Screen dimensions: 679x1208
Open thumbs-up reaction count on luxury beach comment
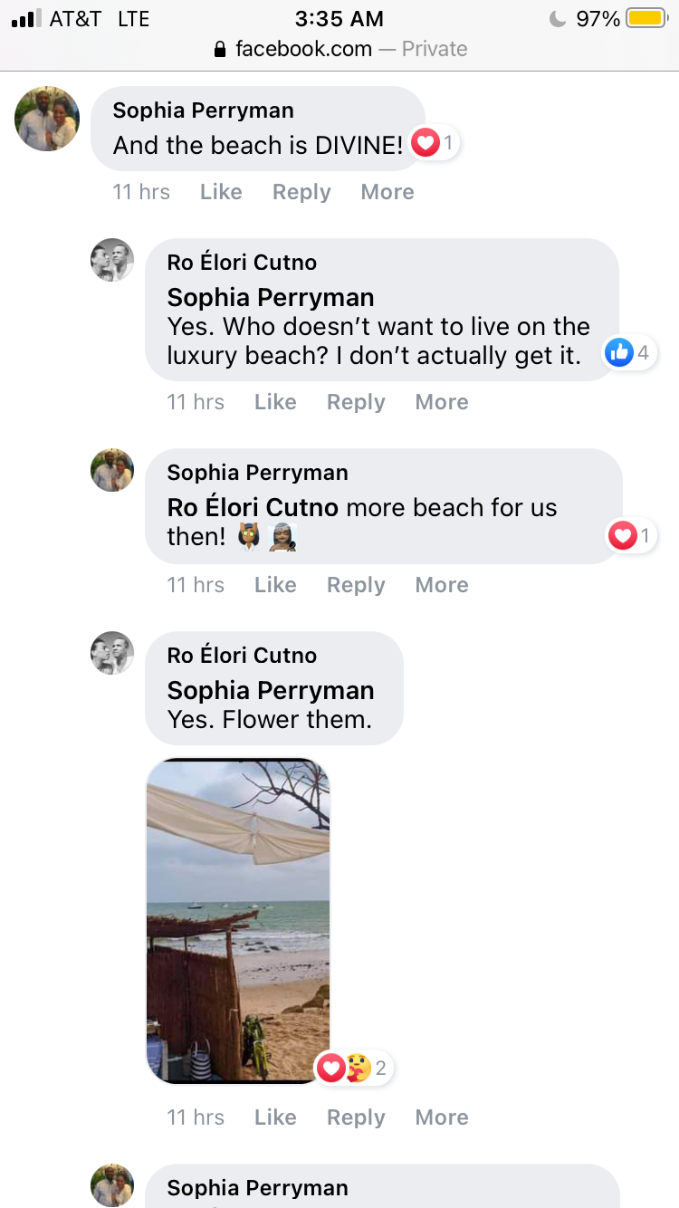tap(630, 352)
